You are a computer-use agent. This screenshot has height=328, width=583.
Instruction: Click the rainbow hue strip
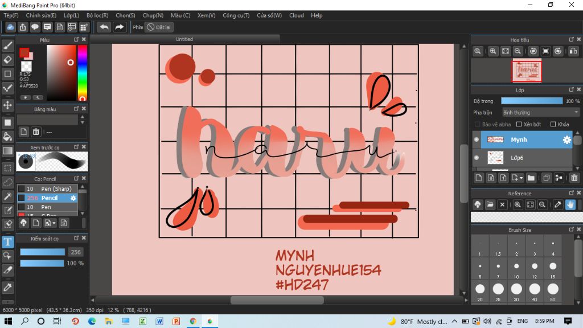(83, 73)
